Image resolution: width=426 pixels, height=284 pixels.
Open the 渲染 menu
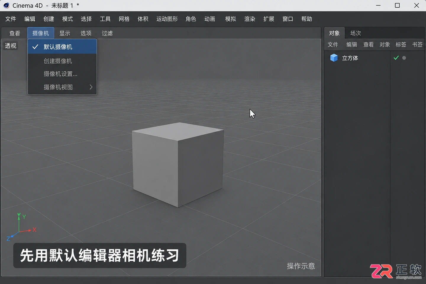pyautogui.click(x=250, y=19)
